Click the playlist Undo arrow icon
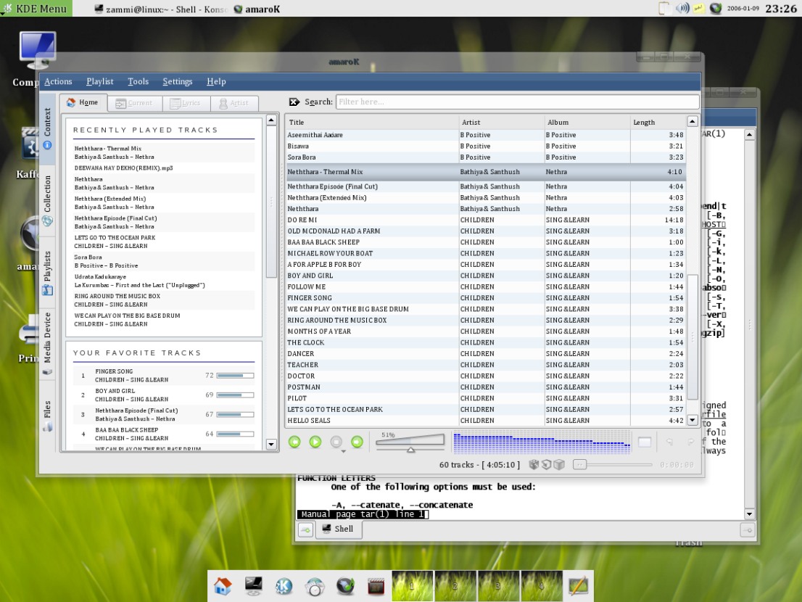The image size is (802, 602). [x=669, y=442]
